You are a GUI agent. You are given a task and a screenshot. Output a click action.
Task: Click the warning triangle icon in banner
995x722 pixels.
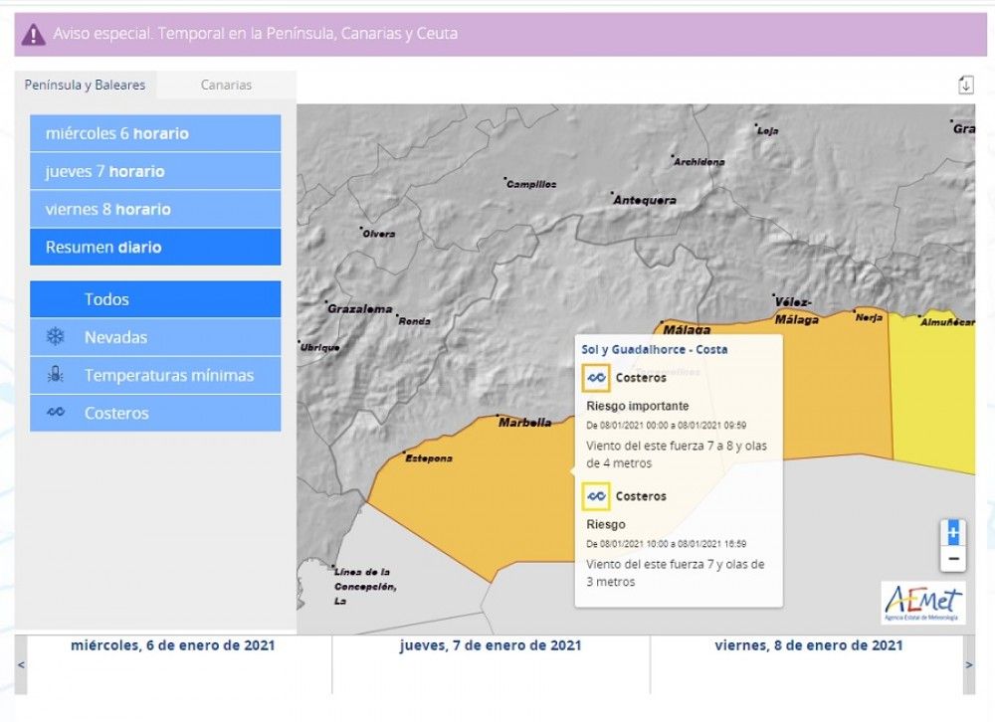click(33, 34)
